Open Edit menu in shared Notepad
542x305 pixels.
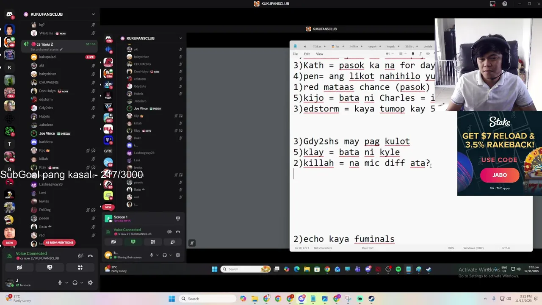point(307,54)
